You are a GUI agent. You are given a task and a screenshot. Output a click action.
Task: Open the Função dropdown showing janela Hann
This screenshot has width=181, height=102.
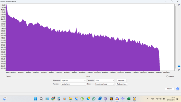coord(74,84)
